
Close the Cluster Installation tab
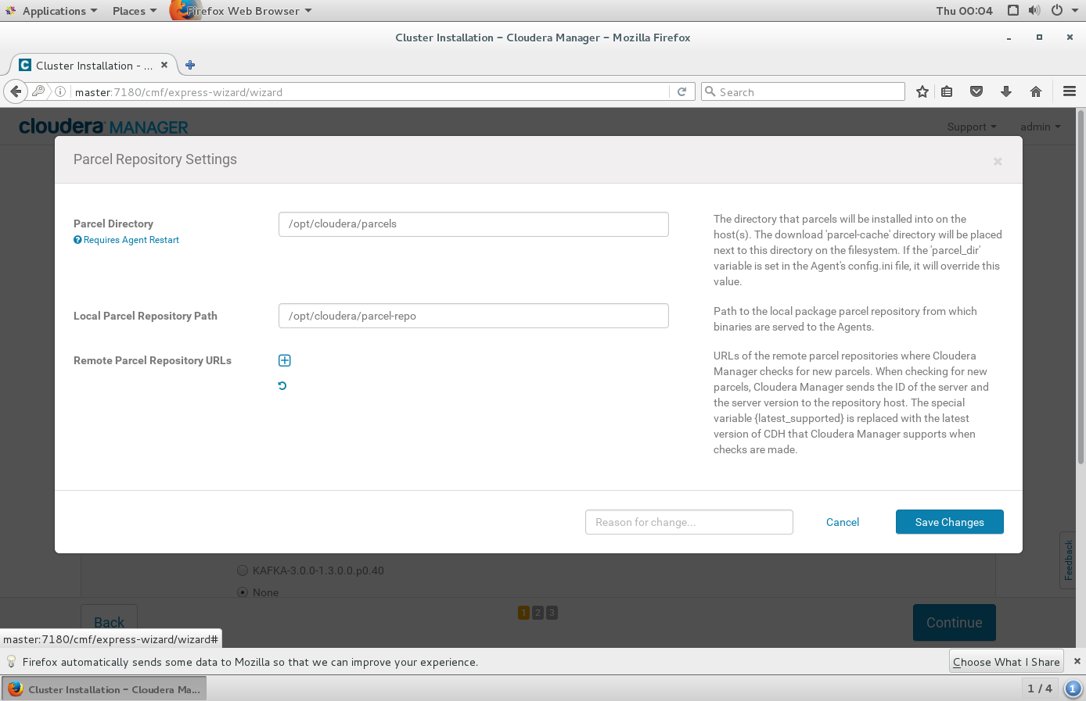tap(164, 65)
